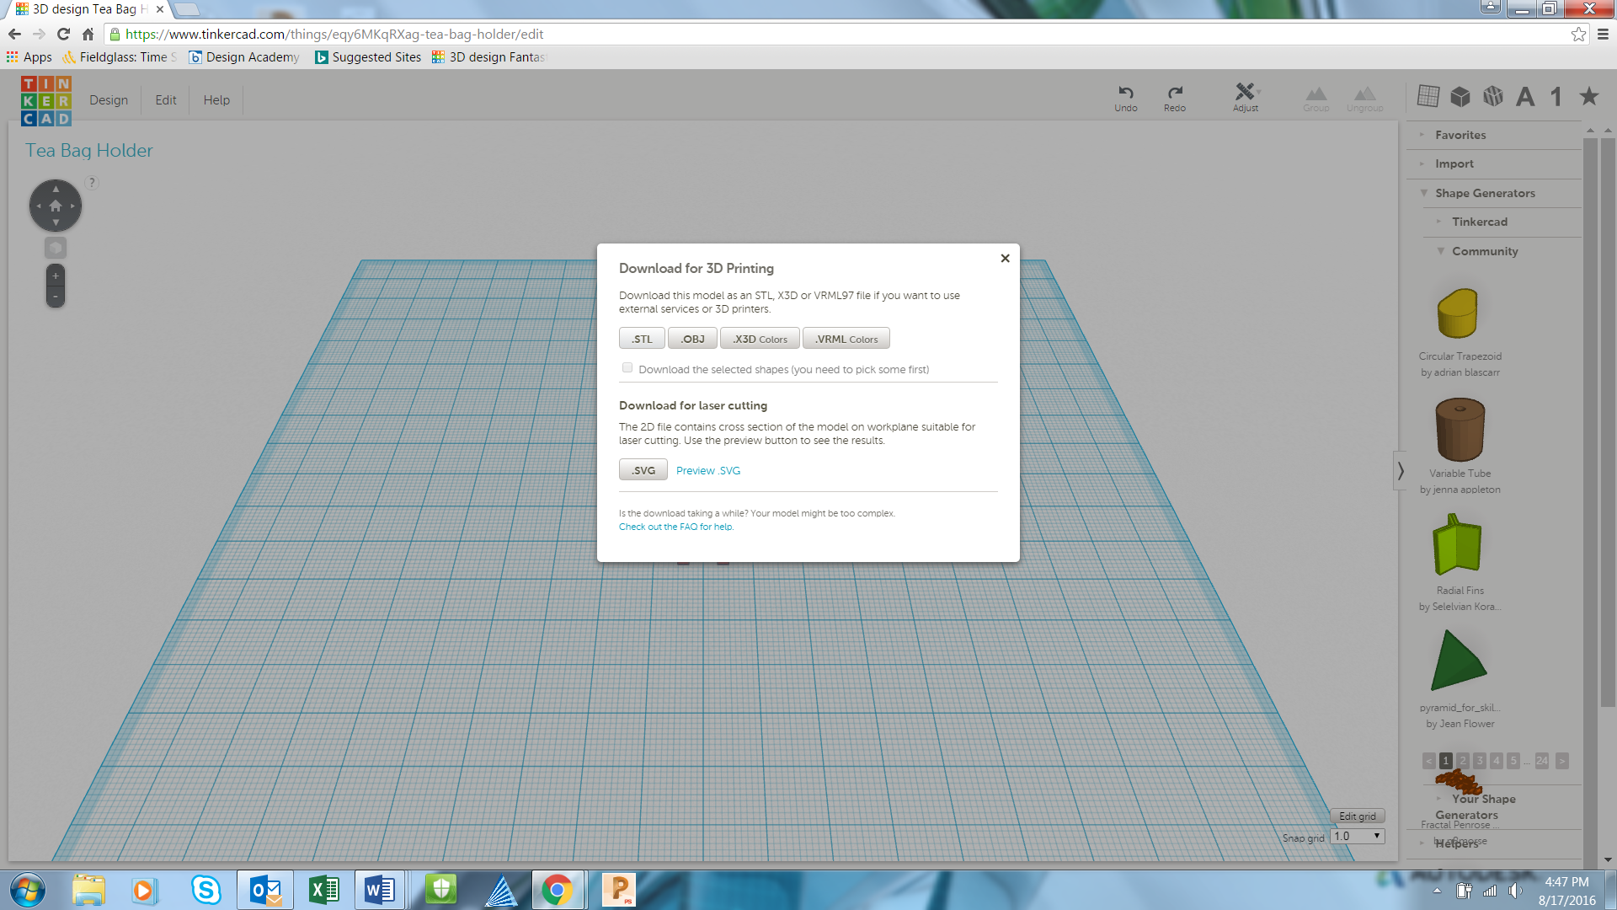1617x910 pixels.
Task: Check 'Download the selected shapes' checkbox
Action: click(627, 368)
